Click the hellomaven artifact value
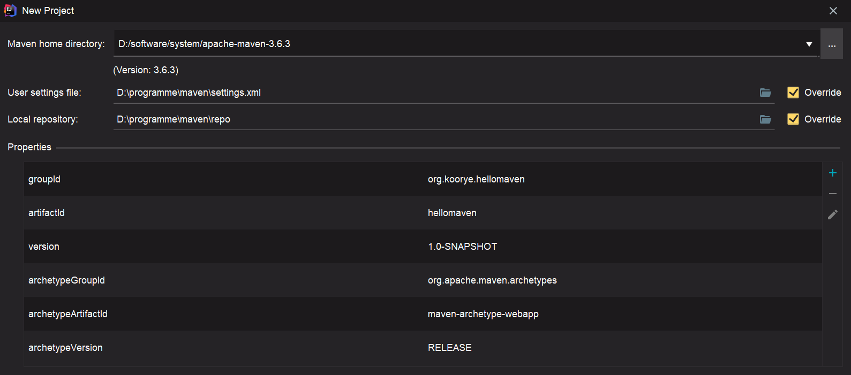 pyautogui.click(x=452, y=213)
